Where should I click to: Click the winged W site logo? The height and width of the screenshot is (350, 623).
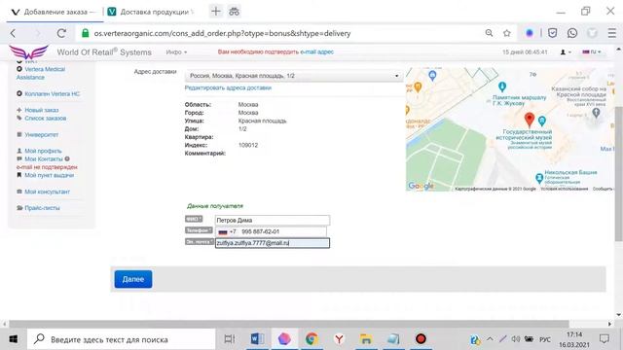pyautogui.click(x=28, y=52)
